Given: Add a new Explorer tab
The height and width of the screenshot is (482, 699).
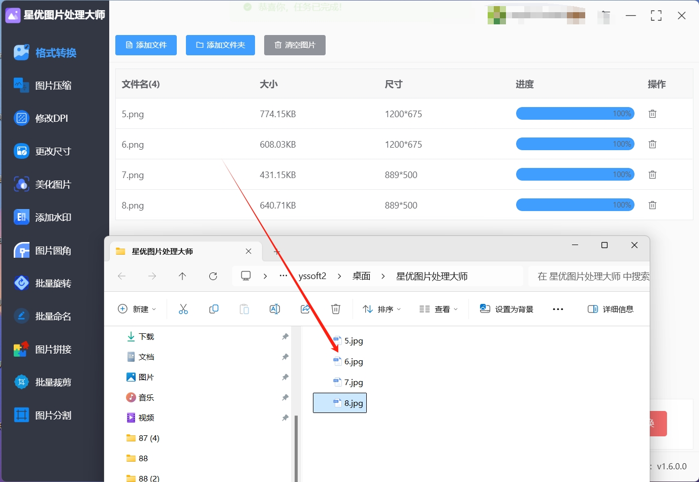Looking at the screenshot, I should tap(277, 252).
